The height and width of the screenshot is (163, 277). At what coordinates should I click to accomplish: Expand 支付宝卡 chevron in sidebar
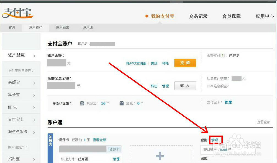pos(34,120)
